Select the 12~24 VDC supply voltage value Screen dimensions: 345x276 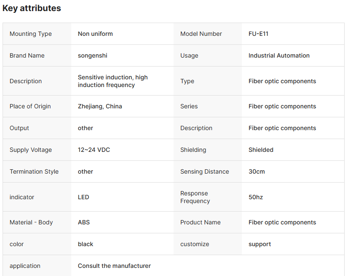tap(94, 150)
